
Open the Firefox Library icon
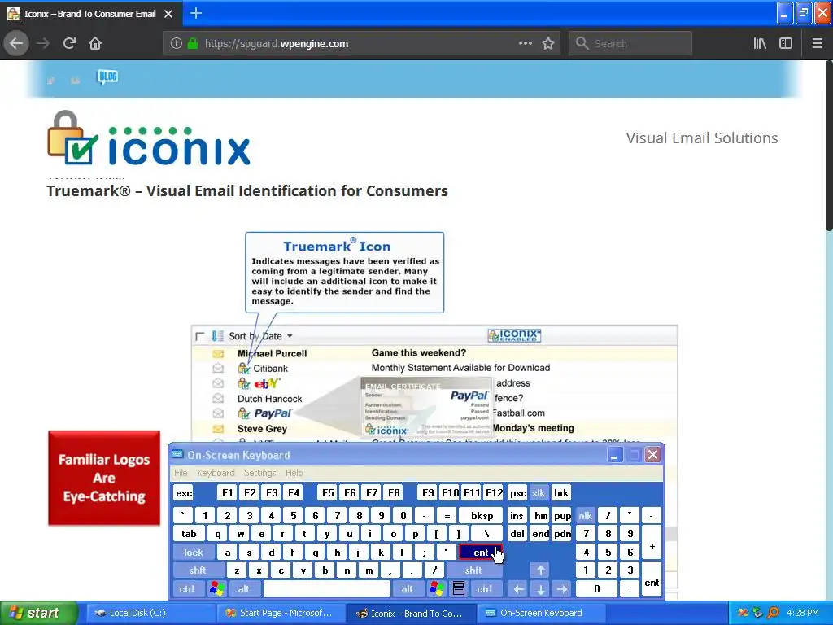(x=760, y=44)
